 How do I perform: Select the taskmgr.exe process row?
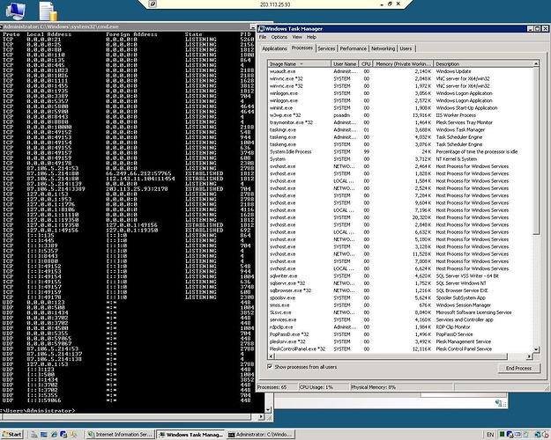[400, 130]
